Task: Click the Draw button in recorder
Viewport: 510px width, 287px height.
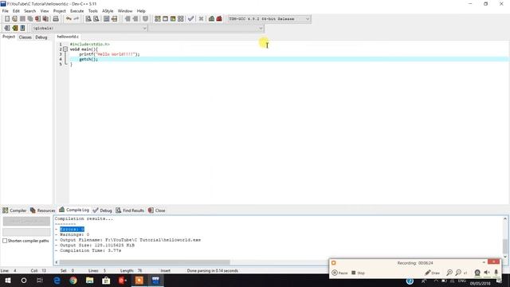Action: click(432, 273)
